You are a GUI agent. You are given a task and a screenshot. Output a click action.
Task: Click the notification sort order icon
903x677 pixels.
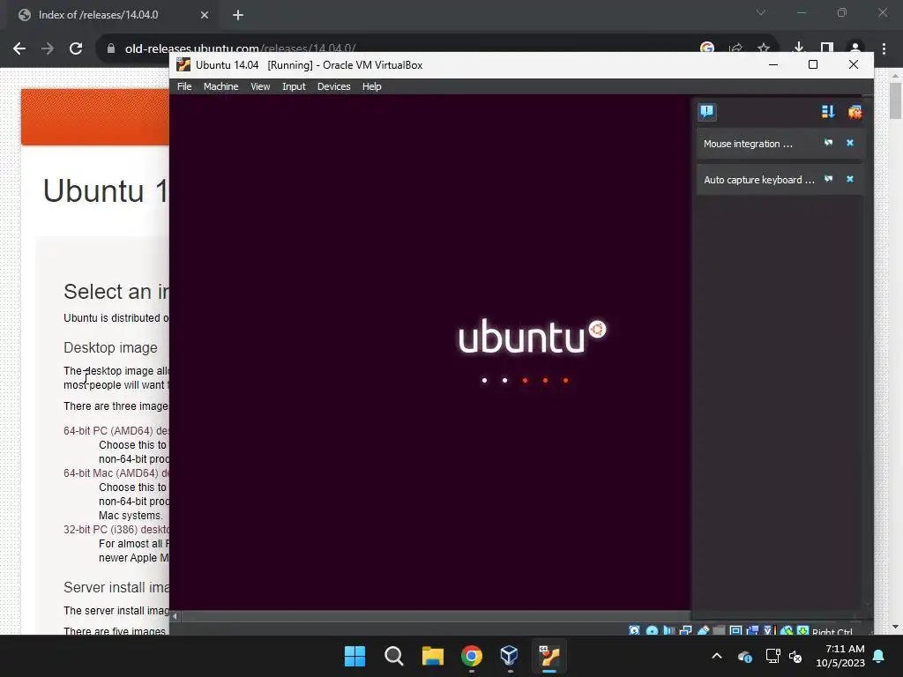[x=828, y=112]
